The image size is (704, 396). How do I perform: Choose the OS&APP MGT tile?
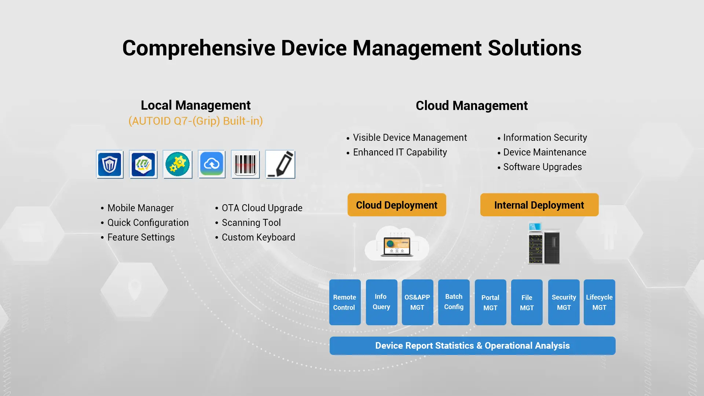[417, 302]
